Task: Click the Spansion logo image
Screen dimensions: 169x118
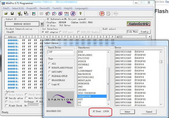Action: coord(60,99)
